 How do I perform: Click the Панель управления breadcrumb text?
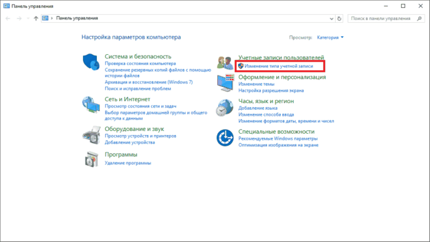click(77, 18)
